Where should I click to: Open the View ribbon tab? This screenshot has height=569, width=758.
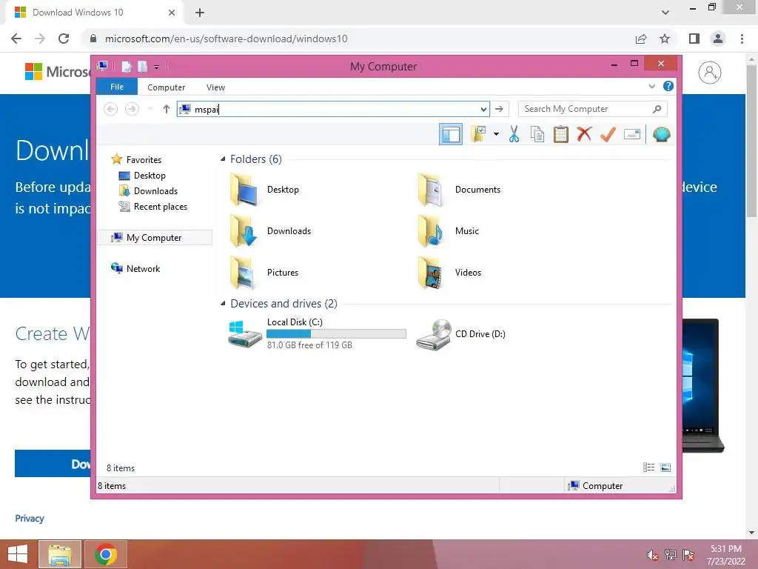(x=215, y=87)
